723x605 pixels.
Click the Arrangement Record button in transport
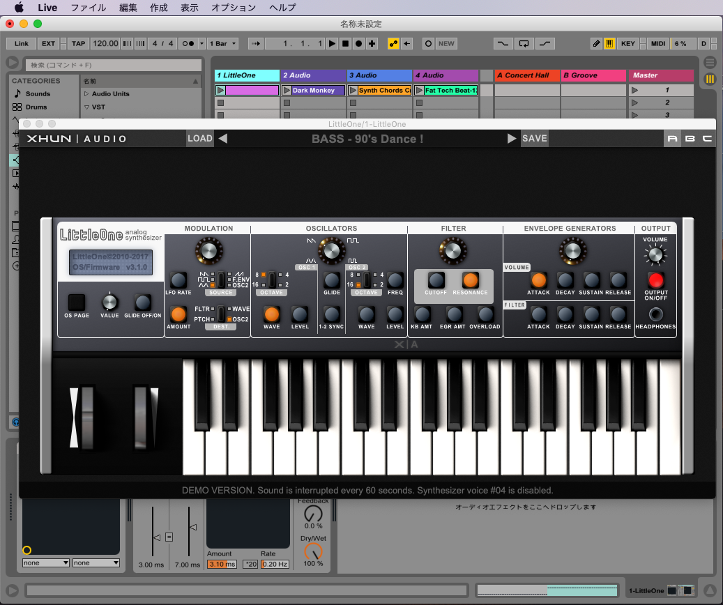[359, 43]
